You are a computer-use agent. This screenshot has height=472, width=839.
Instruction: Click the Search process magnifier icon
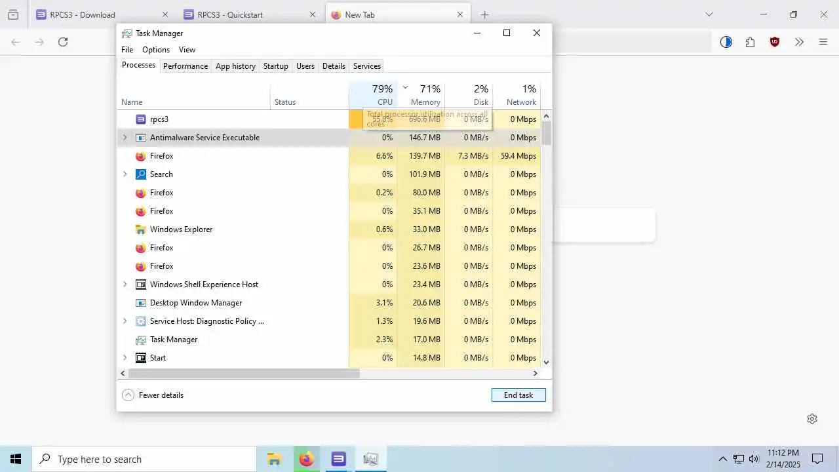pos(140,174)
